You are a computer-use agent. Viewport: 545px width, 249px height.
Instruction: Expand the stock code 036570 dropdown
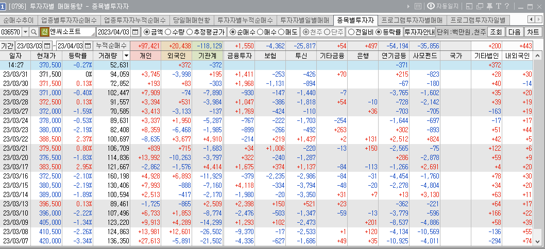pyautogui.click(x=26, y=32)
